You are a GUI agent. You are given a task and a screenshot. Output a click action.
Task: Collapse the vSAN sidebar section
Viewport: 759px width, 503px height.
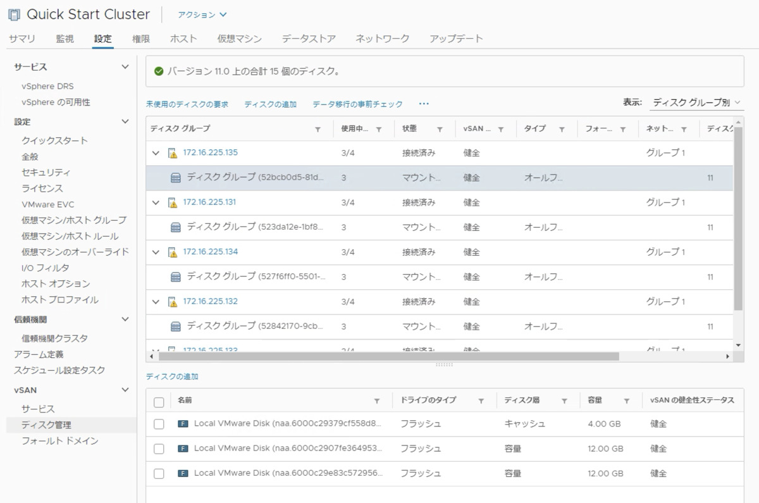pos(125,390)
